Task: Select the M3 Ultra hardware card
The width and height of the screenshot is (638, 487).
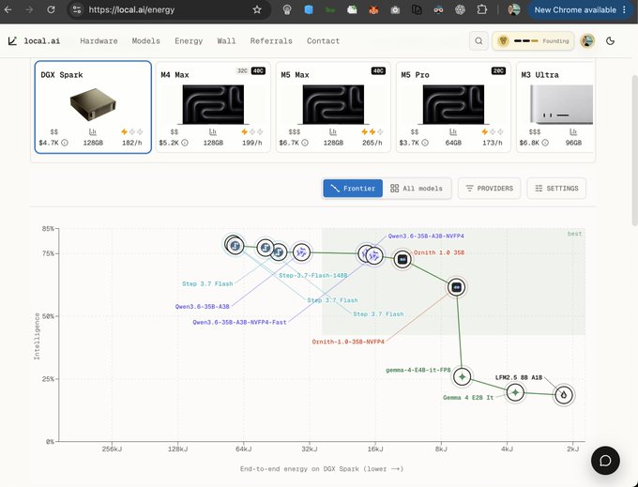Action: point(555,107)
